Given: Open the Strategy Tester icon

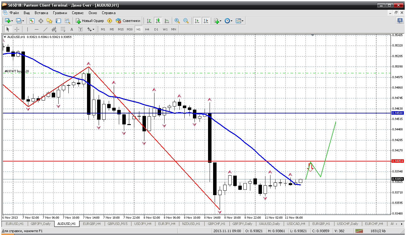Looking at the screenshot, I should coord(67,21).
